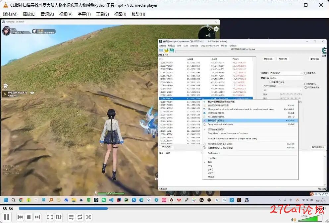Select highlighted address row 1ED1F96B970
The image size is (329, 223).
pyautogui.click(x=206, y=98)
